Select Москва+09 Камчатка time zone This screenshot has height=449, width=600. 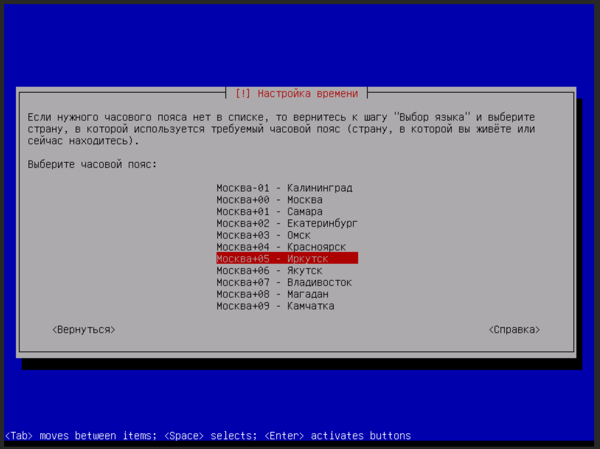tap(275, 306)
